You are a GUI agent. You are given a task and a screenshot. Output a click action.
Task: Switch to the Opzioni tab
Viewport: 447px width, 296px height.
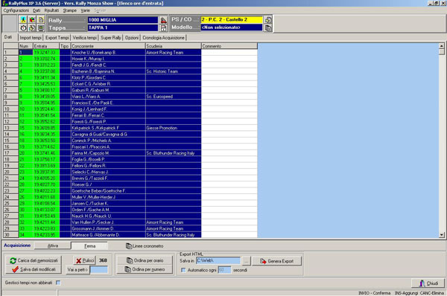click(132, 38)
